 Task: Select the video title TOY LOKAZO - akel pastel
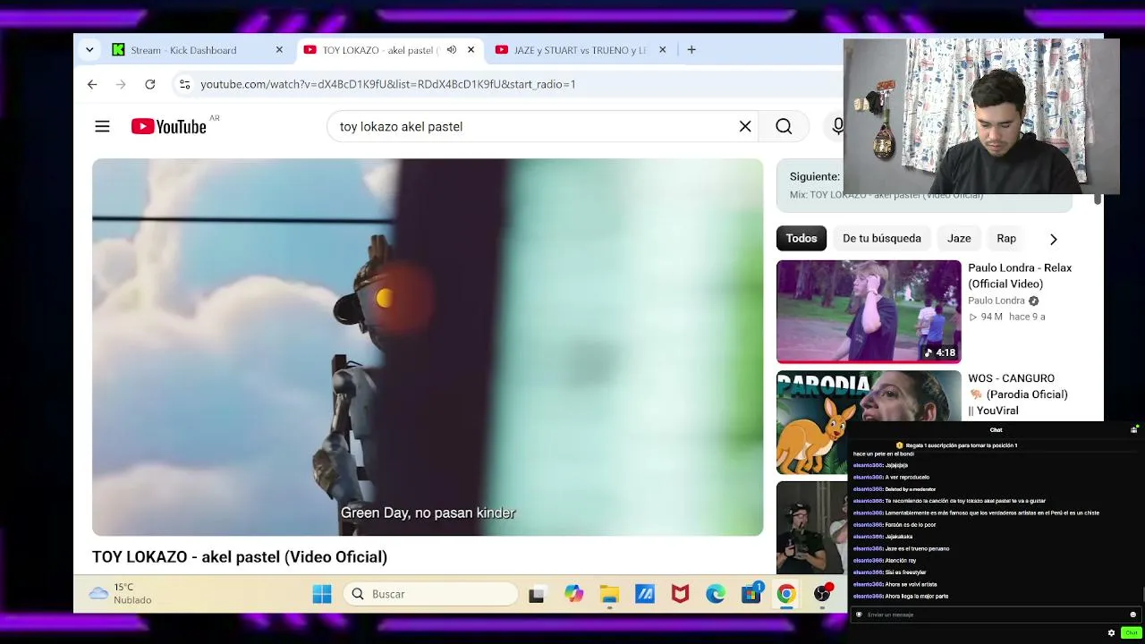240,557
